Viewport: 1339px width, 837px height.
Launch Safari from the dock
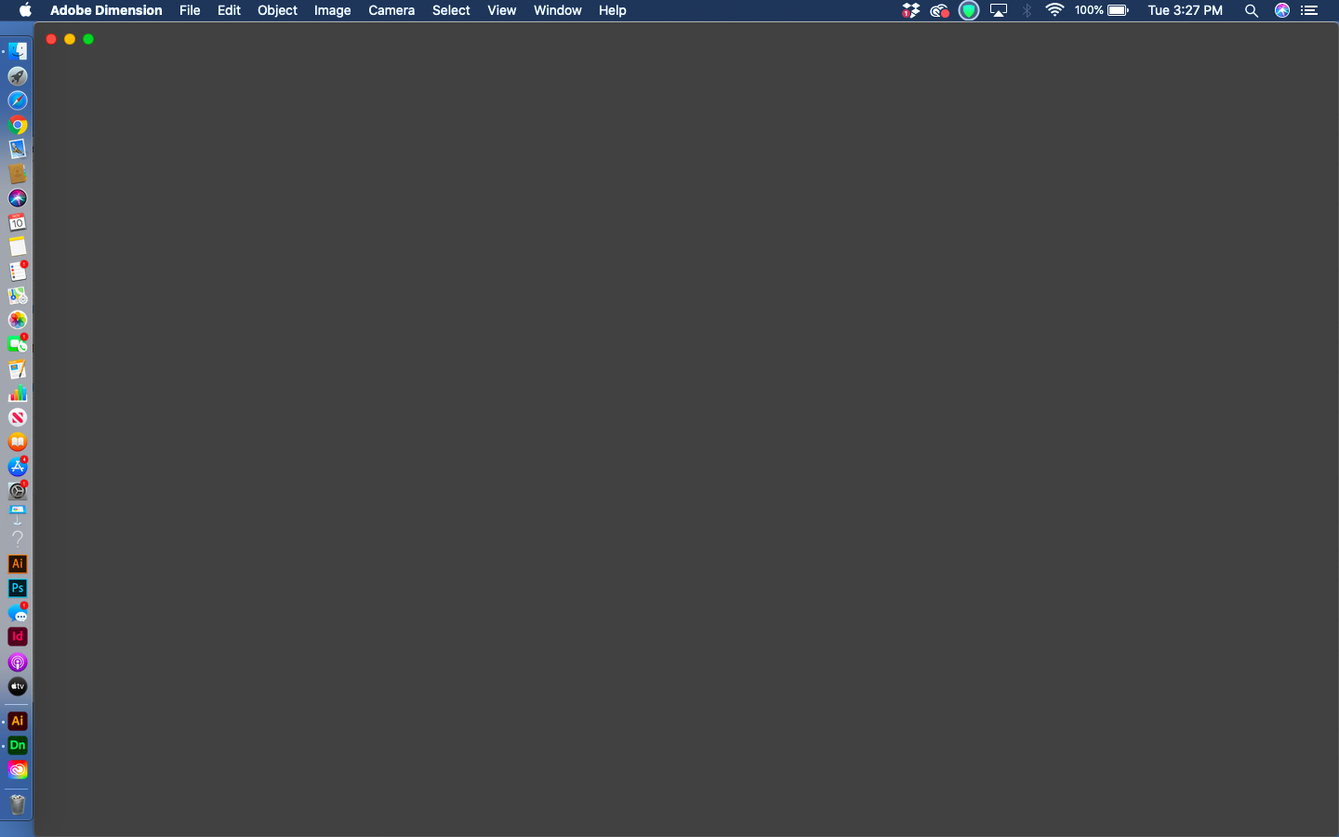point(17,100)
